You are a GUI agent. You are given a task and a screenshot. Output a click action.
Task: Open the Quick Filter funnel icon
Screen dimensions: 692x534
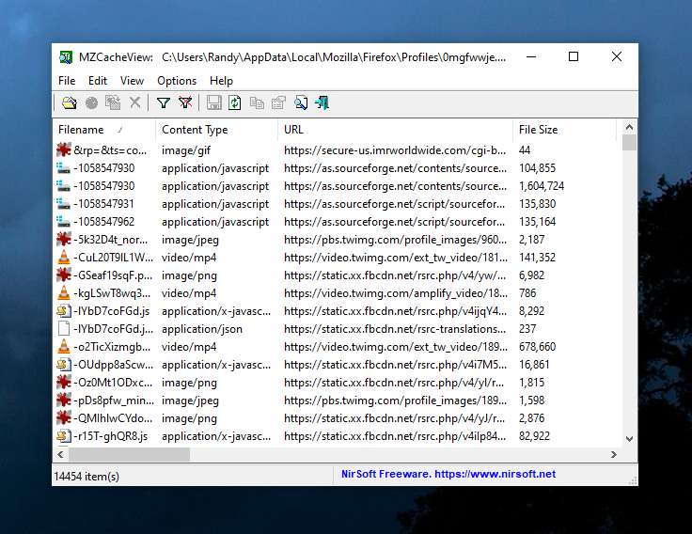pos(164,103)
